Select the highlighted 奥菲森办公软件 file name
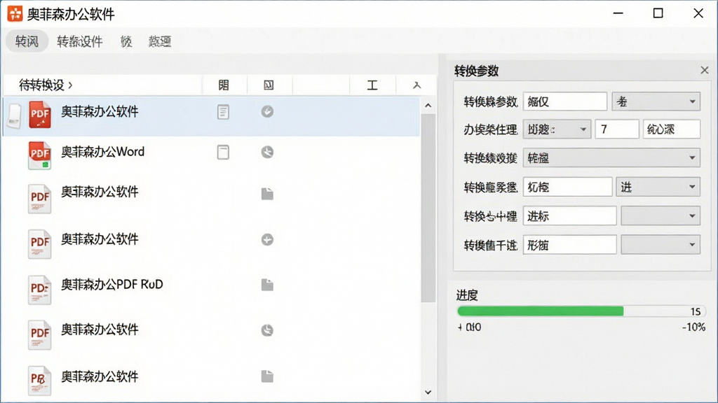 click(x=100, y=111)
